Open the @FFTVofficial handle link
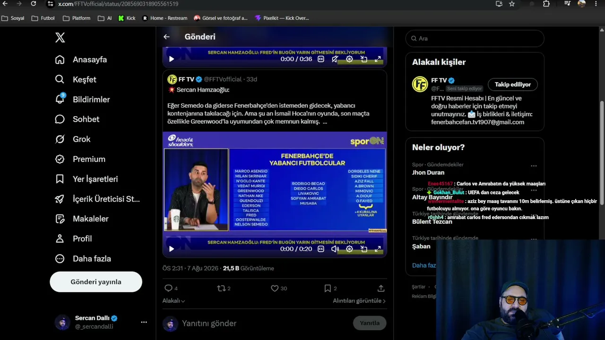 [x=223, y=79]
